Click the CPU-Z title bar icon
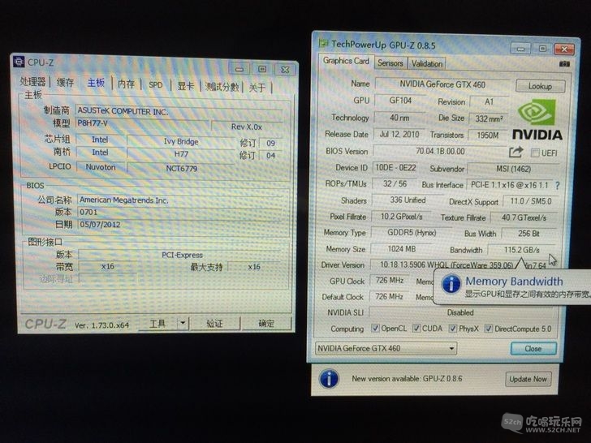Viewport: 591px width, 443px height. tap(19, 62)
